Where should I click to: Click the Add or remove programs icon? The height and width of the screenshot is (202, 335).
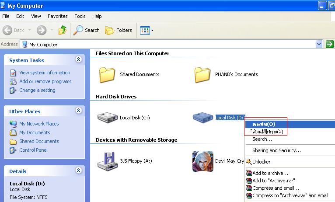tap(13, 82)
